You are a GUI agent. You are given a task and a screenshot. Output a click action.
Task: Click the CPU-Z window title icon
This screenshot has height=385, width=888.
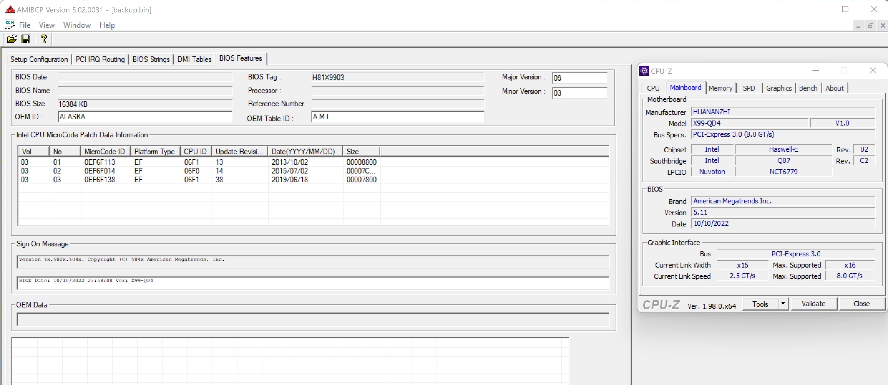click(644, 71)
